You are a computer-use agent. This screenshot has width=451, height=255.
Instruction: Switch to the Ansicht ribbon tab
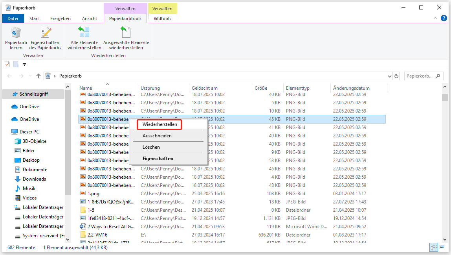pyautogui.click(x=90, y=18)
